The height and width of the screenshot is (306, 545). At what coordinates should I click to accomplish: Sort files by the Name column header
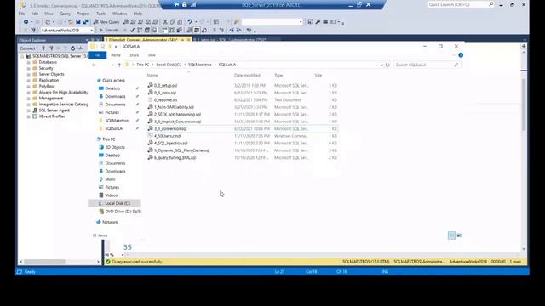[152, 76]
